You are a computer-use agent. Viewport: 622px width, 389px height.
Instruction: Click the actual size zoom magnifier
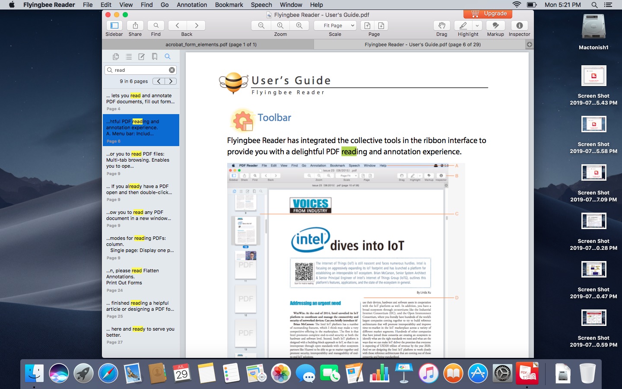tap(280, 26)
